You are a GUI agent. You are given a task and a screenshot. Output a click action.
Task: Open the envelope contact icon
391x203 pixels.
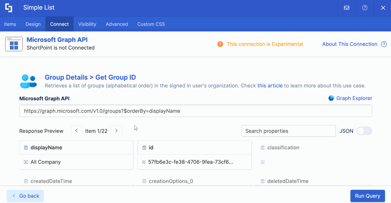point(346,7)
